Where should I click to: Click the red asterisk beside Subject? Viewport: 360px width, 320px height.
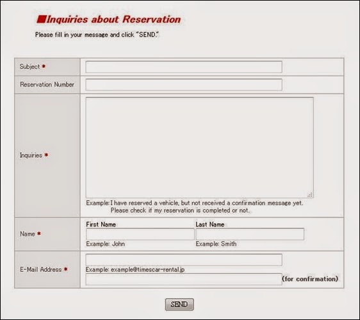[44, 67]
